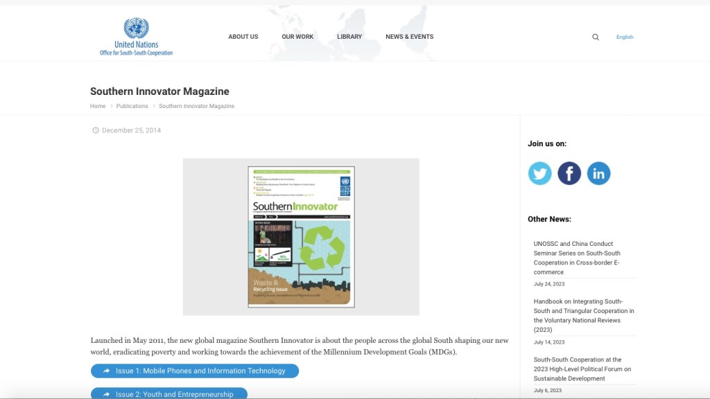The image size is (710, 399).
Task: Open the search magnifier icon
Action: click(596, 37)
